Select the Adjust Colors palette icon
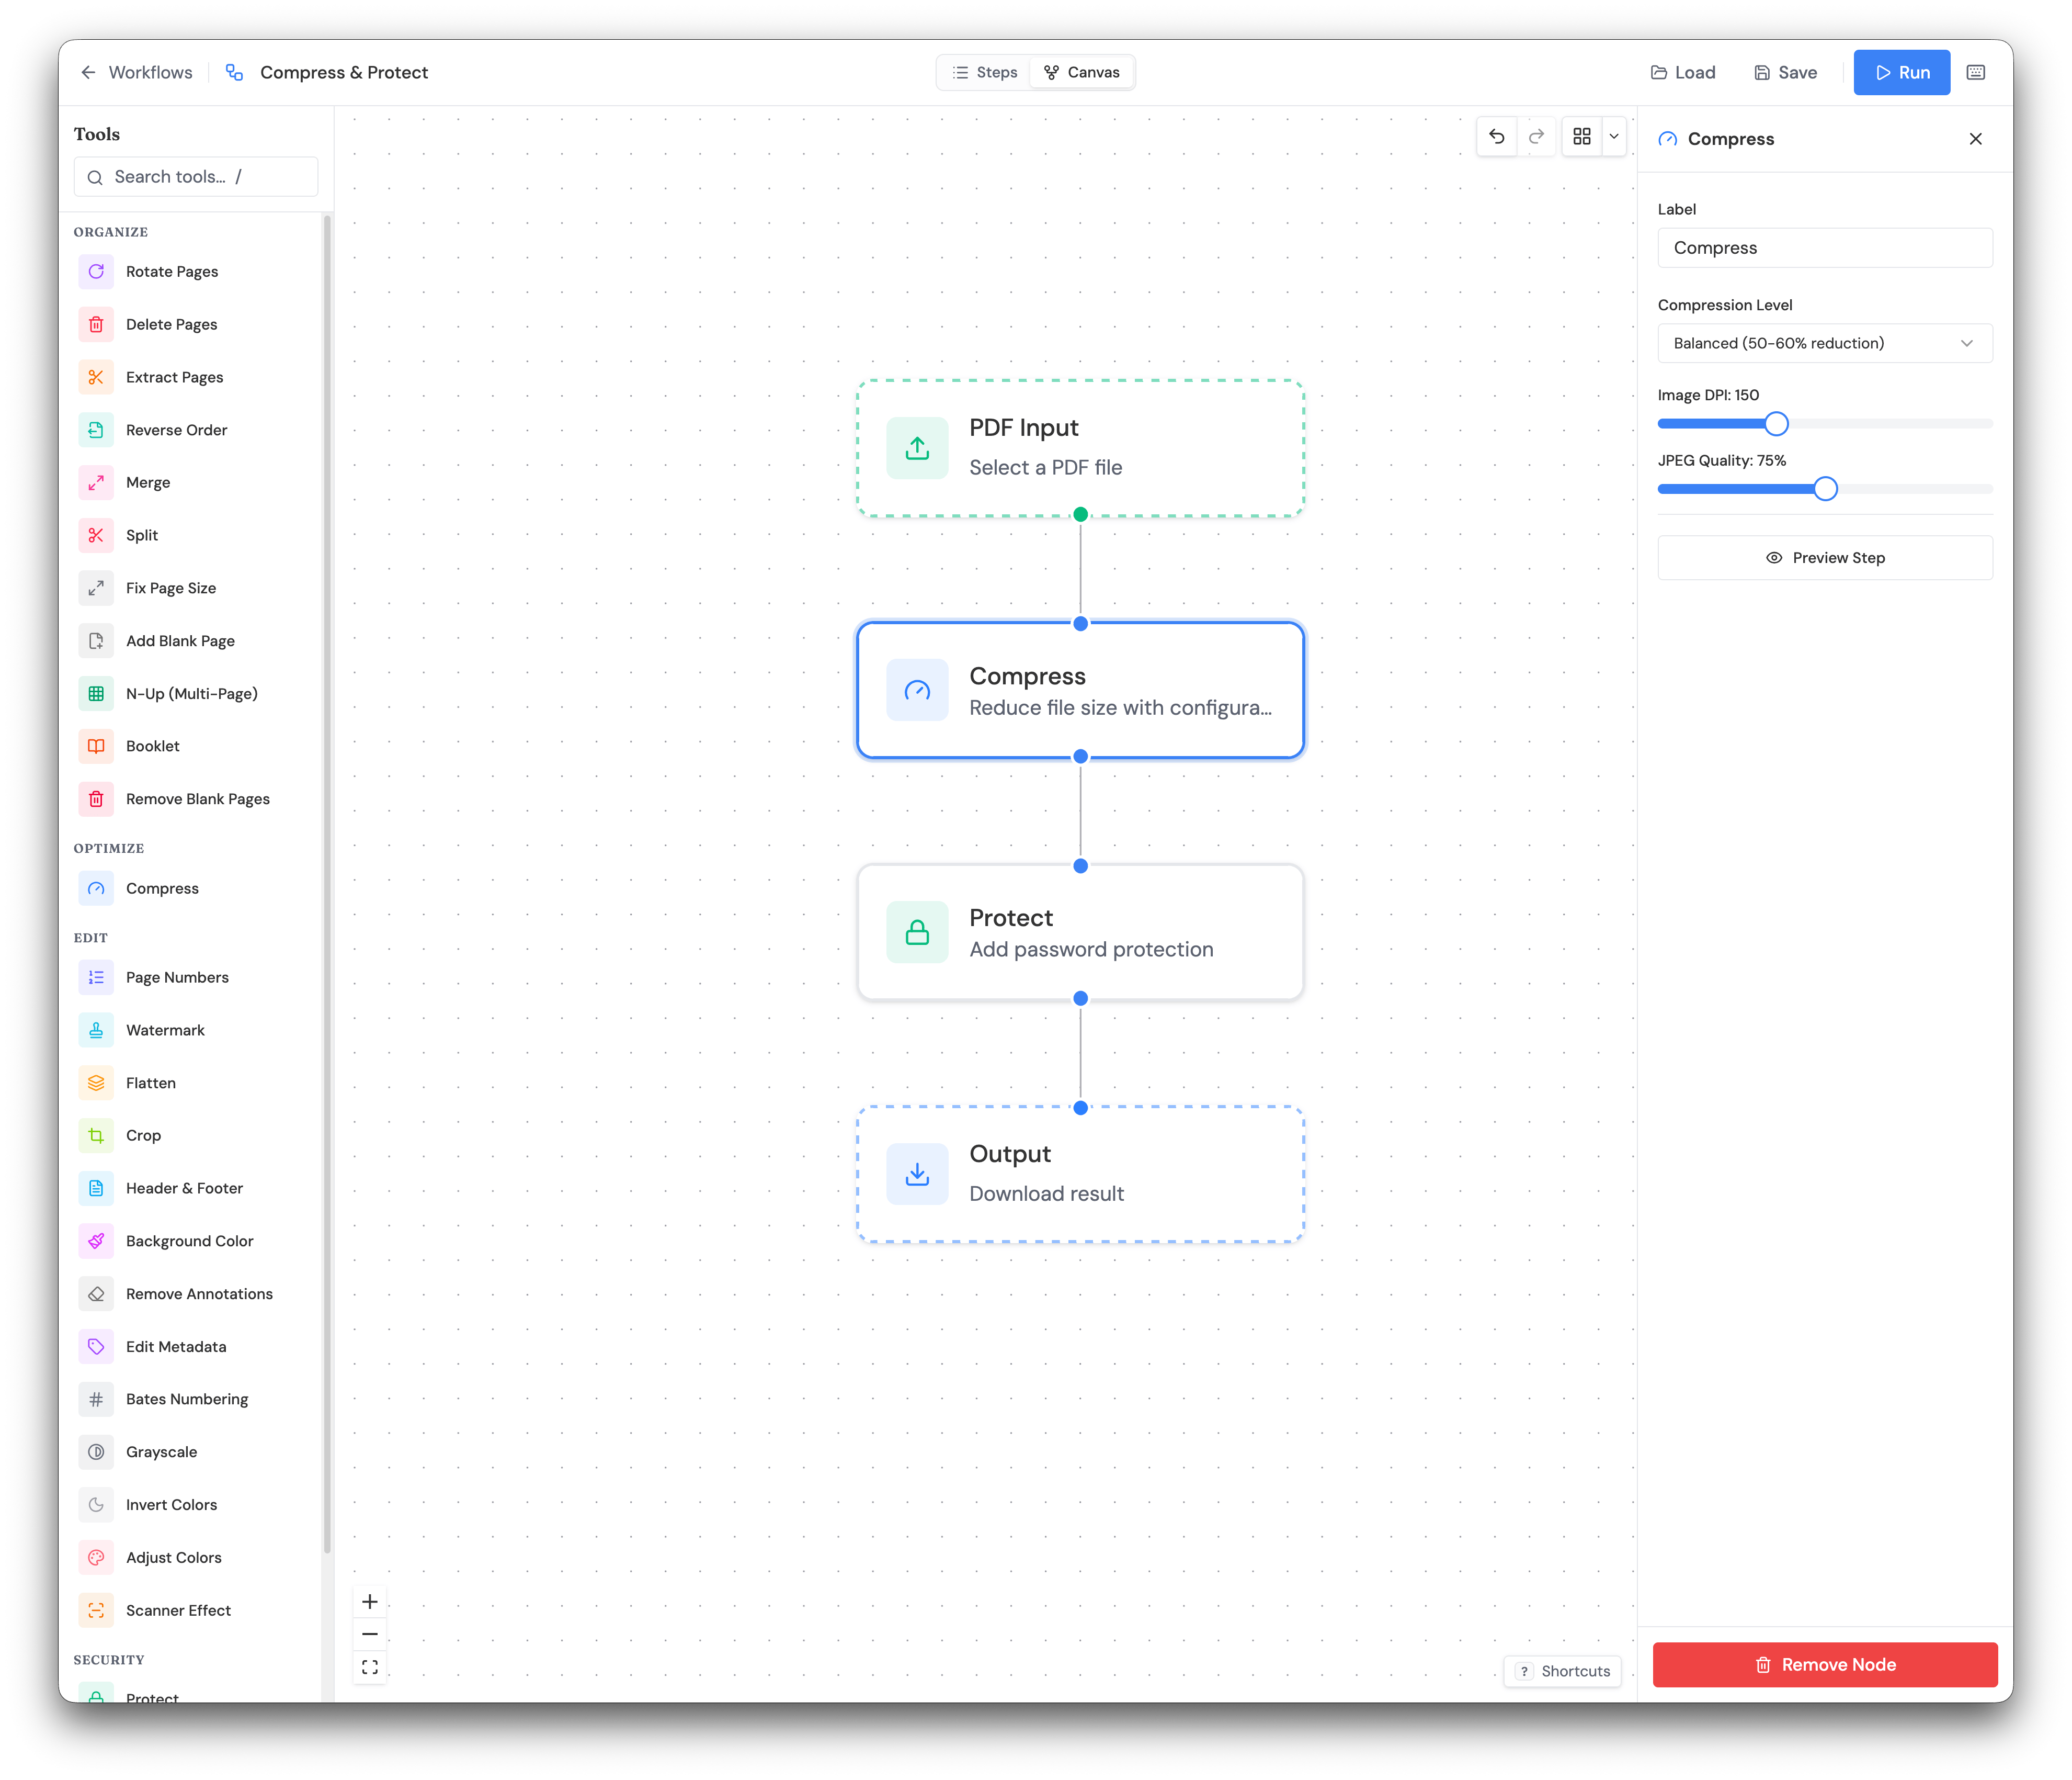Screen dimensions: 2072x1780 pyautogui.click(x=96, y=1558)
